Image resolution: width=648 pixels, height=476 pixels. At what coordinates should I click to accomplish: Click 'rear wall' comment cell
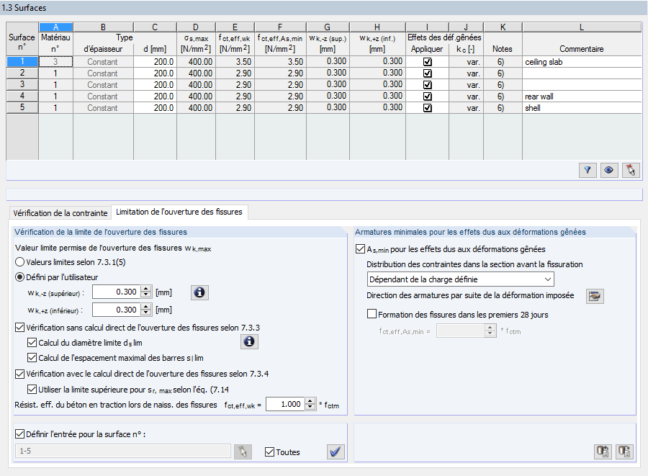tap(582, 96)
